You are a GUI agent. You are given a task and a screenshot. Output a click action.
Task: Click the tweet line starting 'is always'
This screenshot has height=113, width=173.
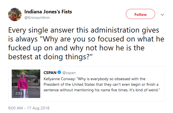86,39
